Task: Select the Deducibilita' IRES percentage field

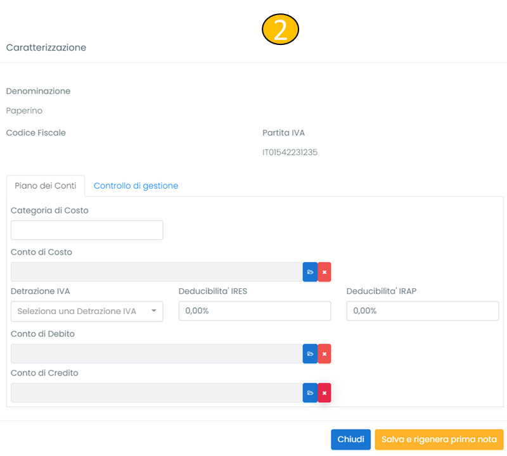Action: [x=255, y=311]
